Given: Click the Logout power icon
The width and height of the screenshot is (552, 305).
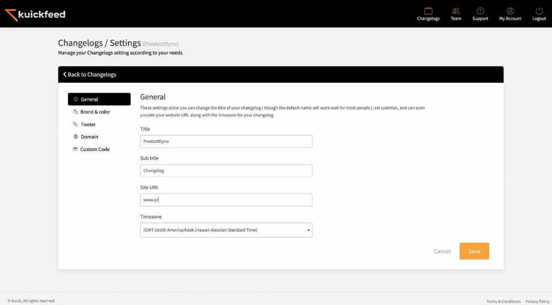Looking at the screenshot, I should coord(539,11).
